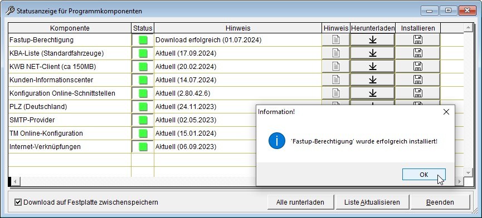
Task: Download the Kunden-Informationscenter component
Action: (x=373, y=80)
